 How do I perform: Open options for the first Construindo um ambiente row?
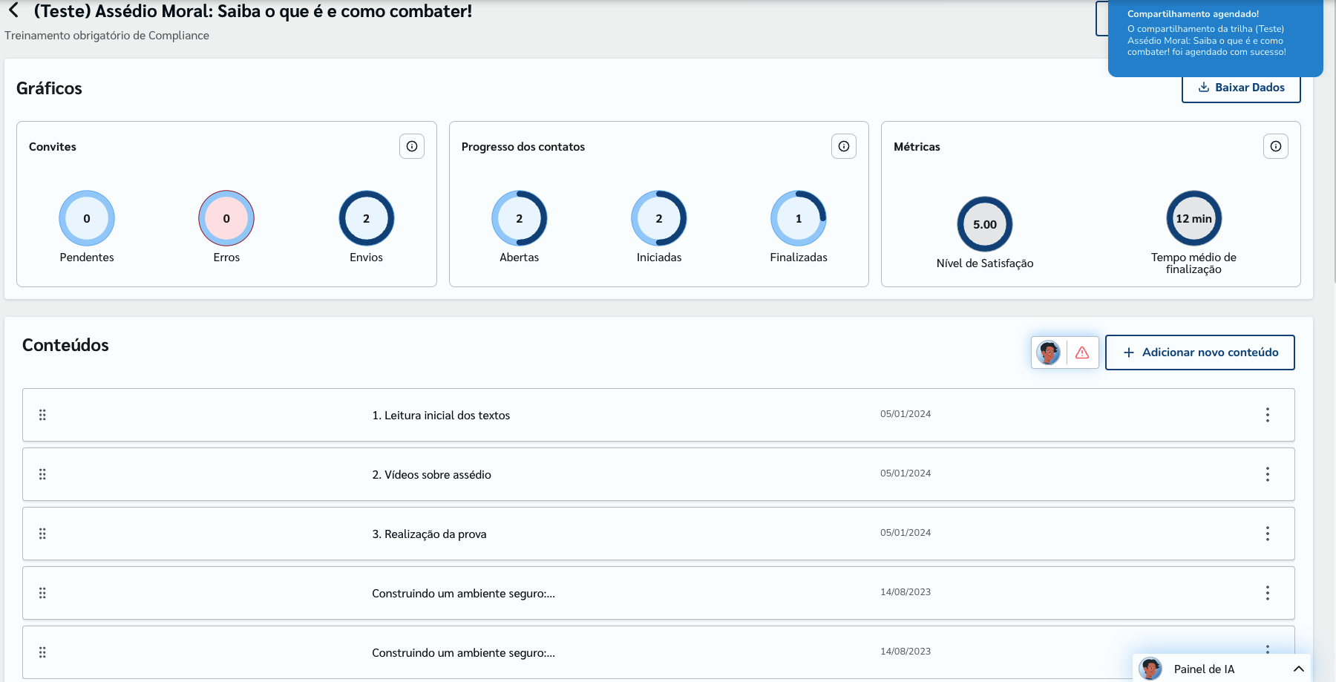(x=1268, y=593)
